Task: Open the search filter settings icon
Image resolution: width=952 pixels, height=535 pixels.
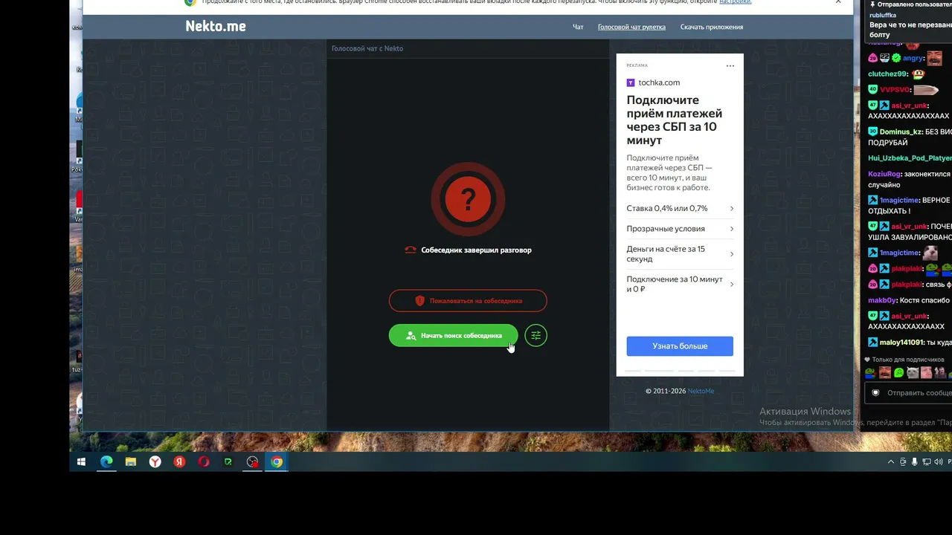Action: tap(535, 335)
